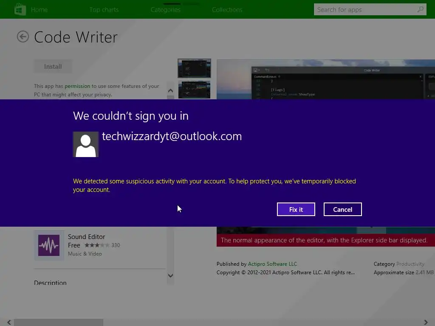The height and width of the screenshot is (326, 435).
Task: Click the Code Writer page title
Action: click(76, 37)
